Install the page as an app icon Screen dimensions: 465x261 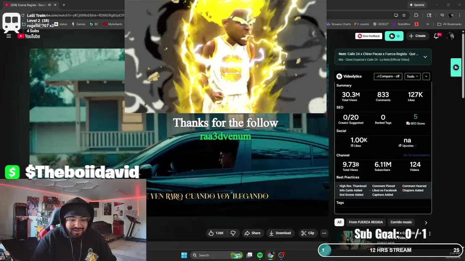pyautogui.click(x=396, y=15)
